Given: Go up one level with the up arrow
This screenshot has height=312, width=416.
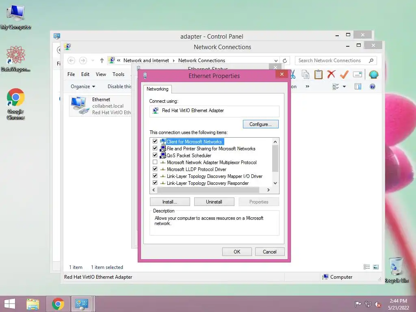Looking at the screenshot, I should (102, 61).
